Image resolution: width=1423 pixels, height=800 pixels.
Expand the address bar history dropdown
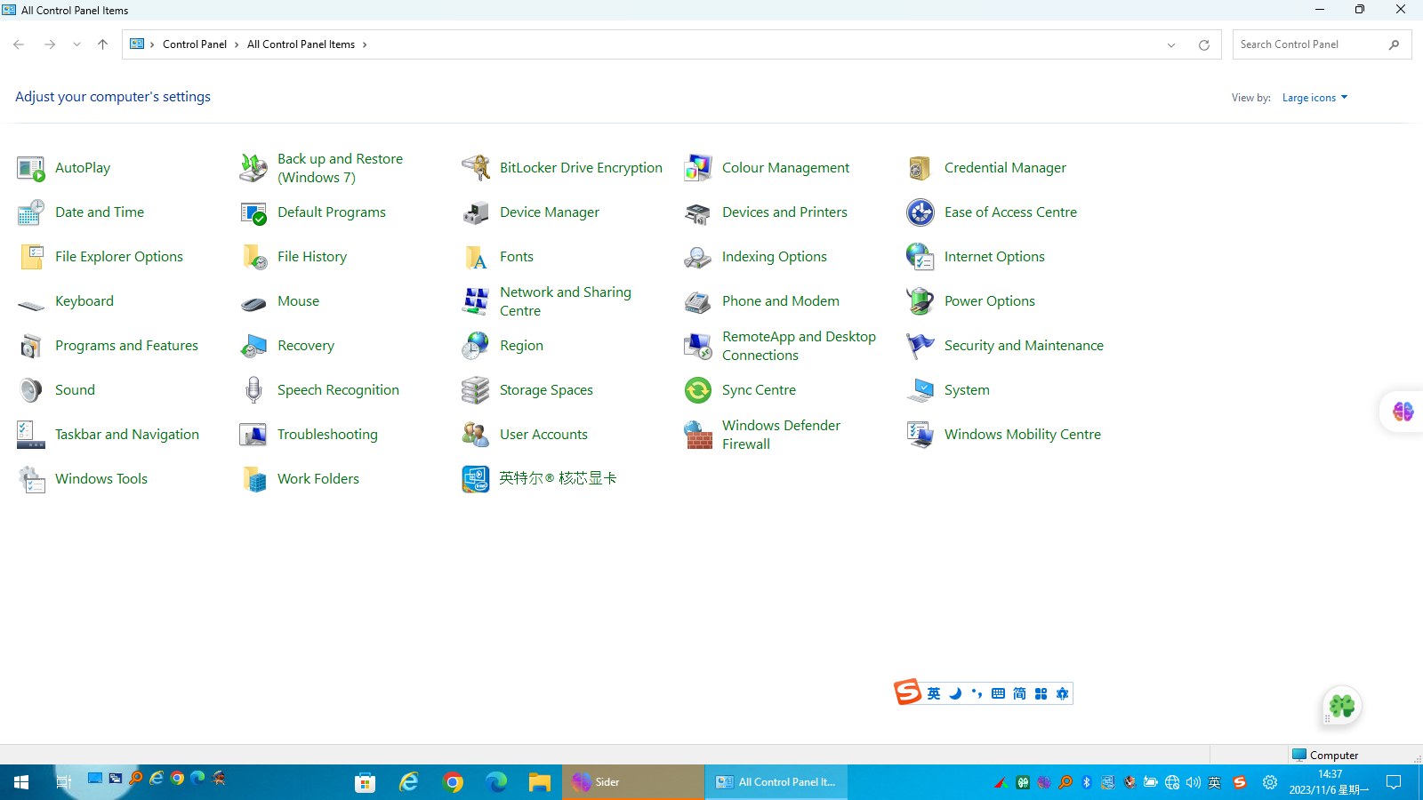click(x=1171, y=45)
